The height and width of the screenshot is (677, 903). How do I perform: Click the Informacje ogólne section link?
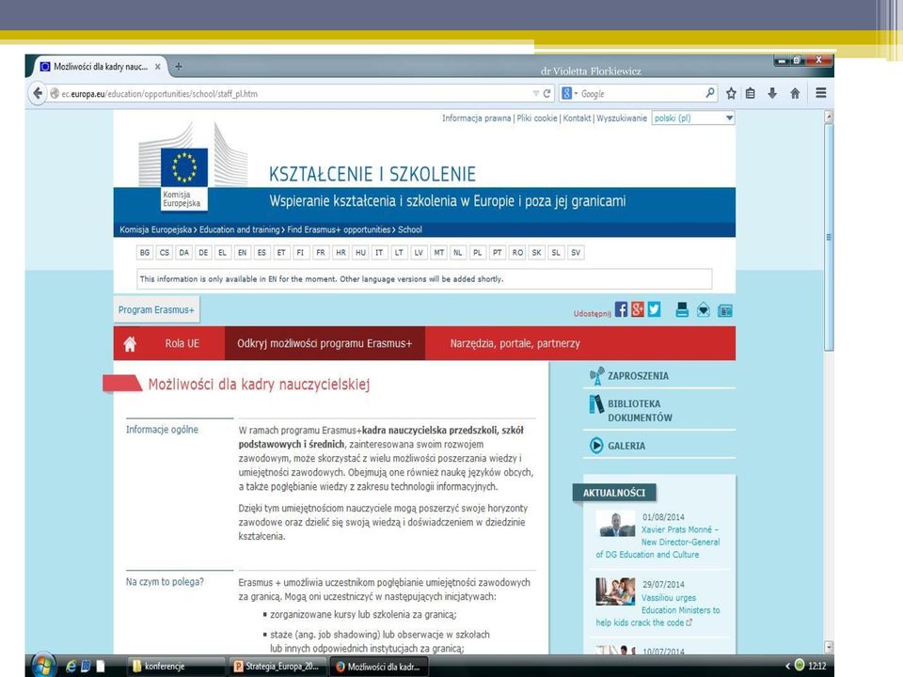pos(162,430)
